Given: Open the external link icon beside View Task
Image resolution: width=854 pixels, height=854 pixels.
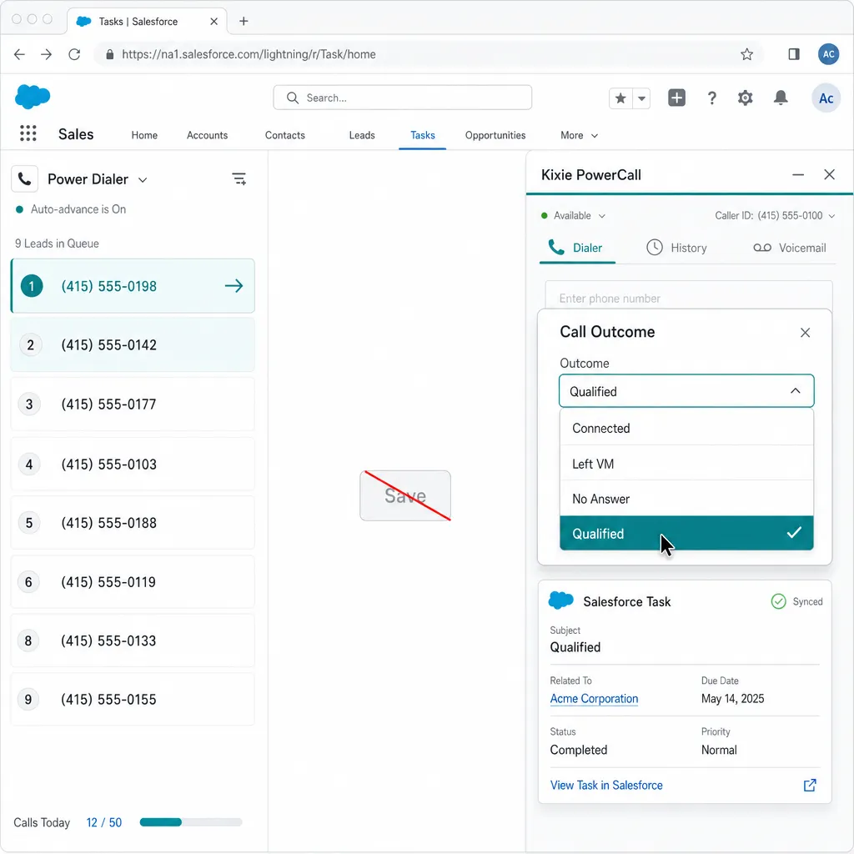Looking at the screenshot, I should pyautogui.click(x=808, y=785).
